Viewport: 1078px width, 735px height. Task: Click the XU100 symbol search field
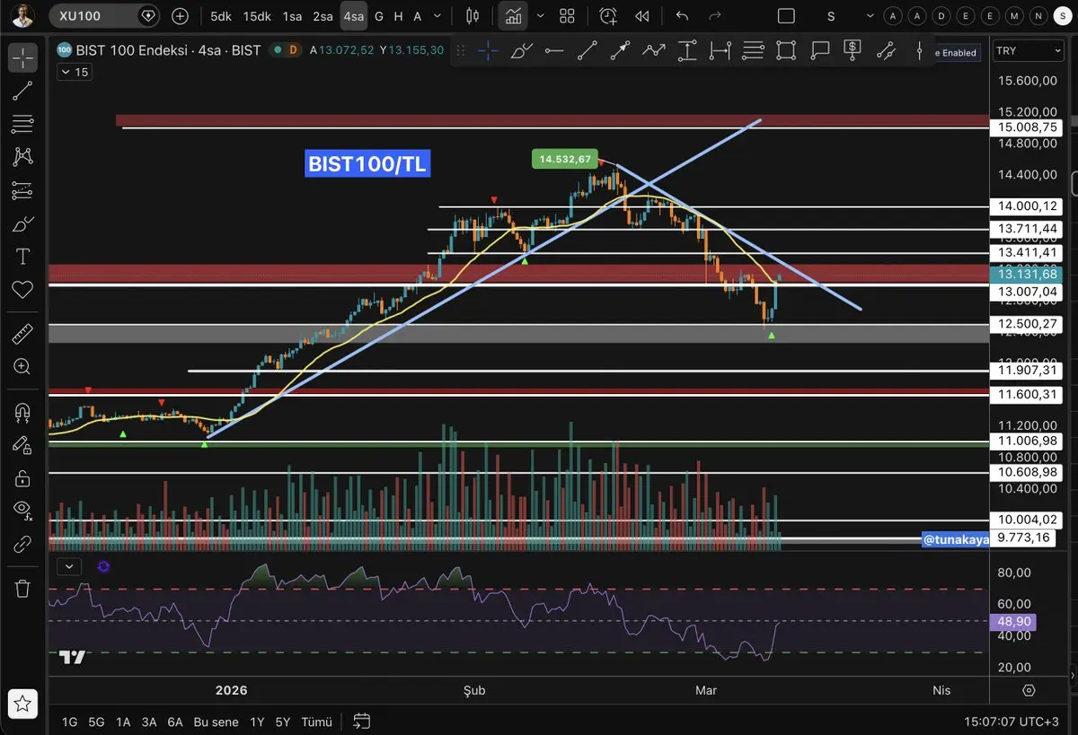click(104, 15)
